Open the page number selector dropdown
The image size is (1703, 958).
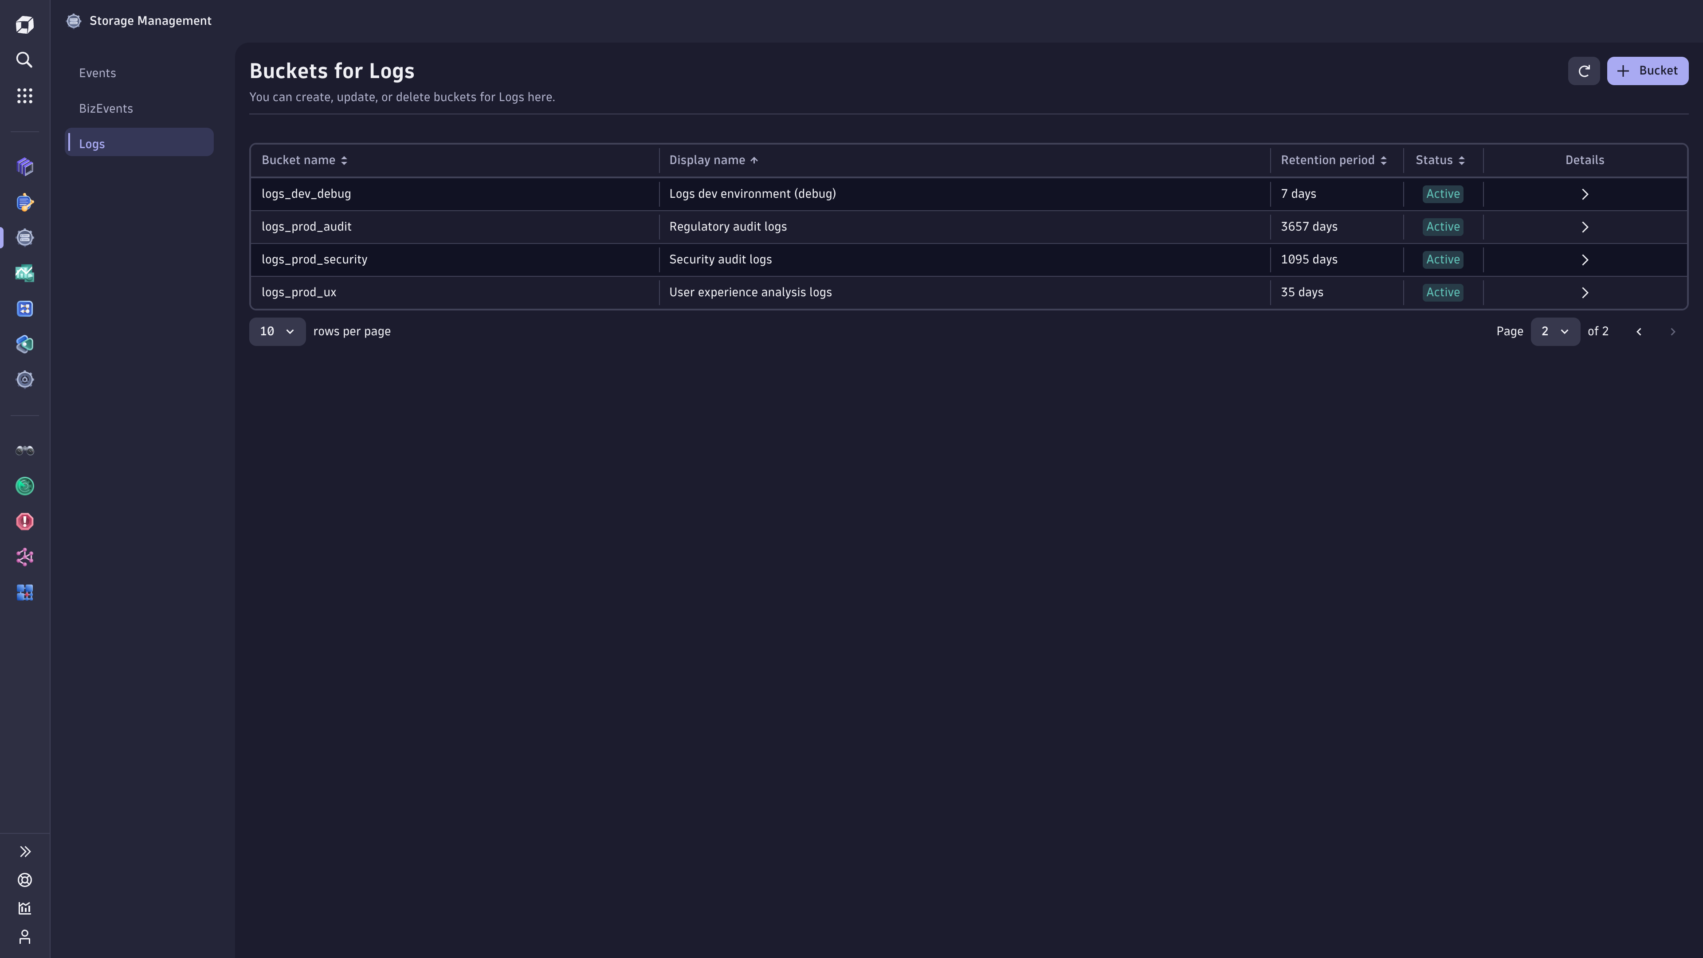[x=1555, y=331]
